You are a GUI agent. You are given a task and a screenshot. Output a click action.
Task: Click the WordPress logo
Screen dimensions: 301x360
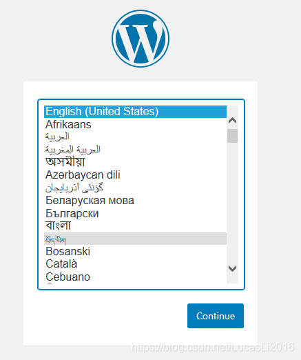(141, 39)
